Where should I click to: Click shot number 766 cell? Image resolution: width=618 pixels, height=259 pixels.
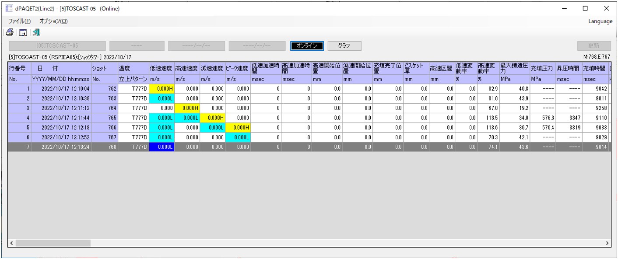click(104, 127)
